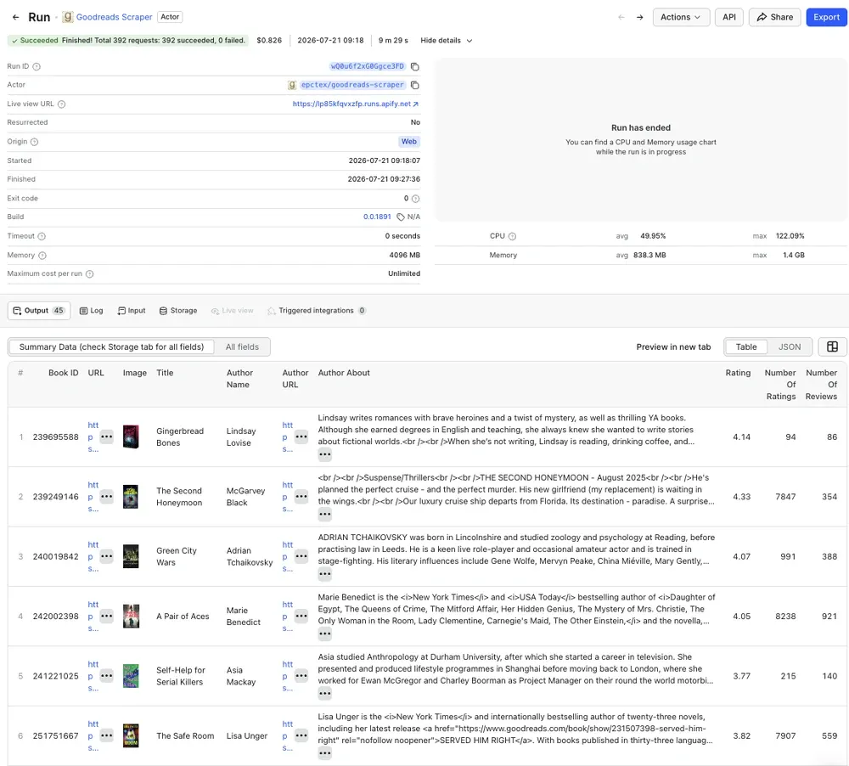Open The Second Honeymoon cover thumbnail
Viewport: 849px width, 766px height.
[x=131, y=497]
